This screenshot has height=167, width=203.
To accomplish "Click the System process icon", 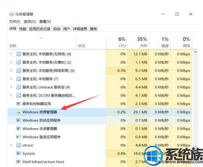I will (18, 153).
